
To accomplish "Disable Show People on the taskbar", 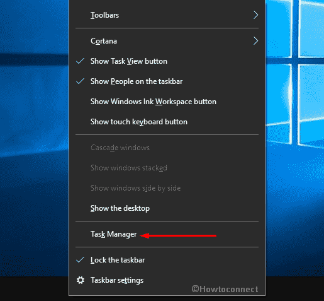I will [x=167, y=81].
